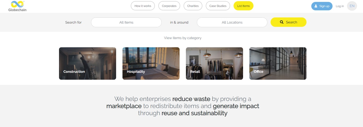The width and height of the screenshot is (363, 127).
Task: Click the Sign up button
Action: 322,6
